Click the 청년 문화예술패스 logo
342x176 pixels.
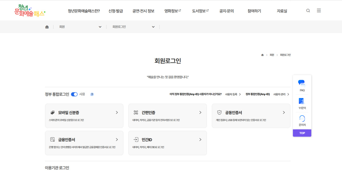[30, 10]
